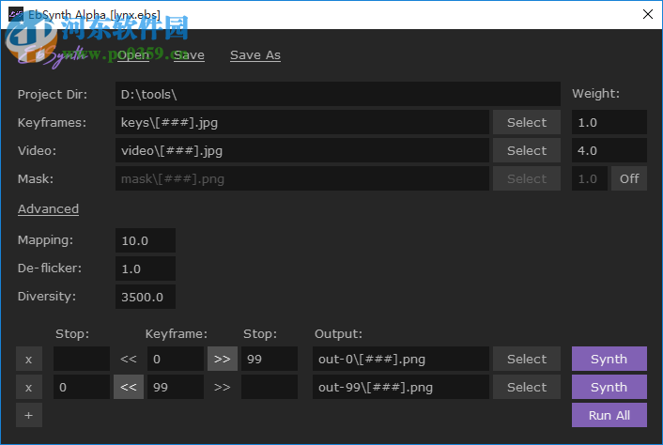
Task: Edit the Mapping value 10.0
Action: [146, 241]
